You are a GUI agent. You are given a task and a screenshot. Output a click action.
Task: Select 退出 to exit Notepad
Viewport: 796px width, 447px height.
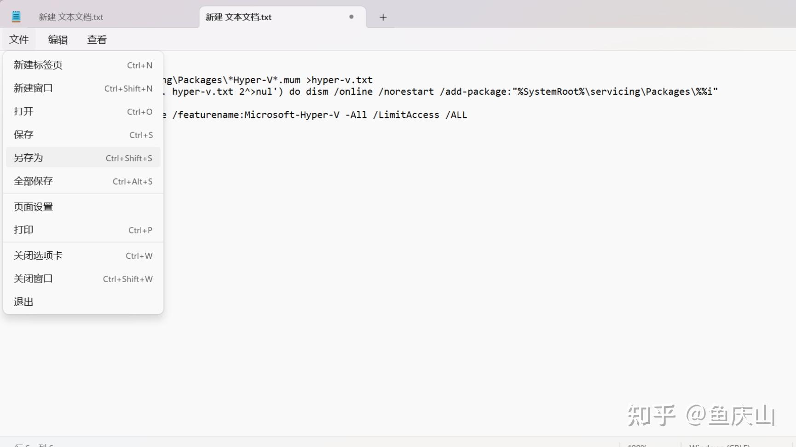(83, 302)
